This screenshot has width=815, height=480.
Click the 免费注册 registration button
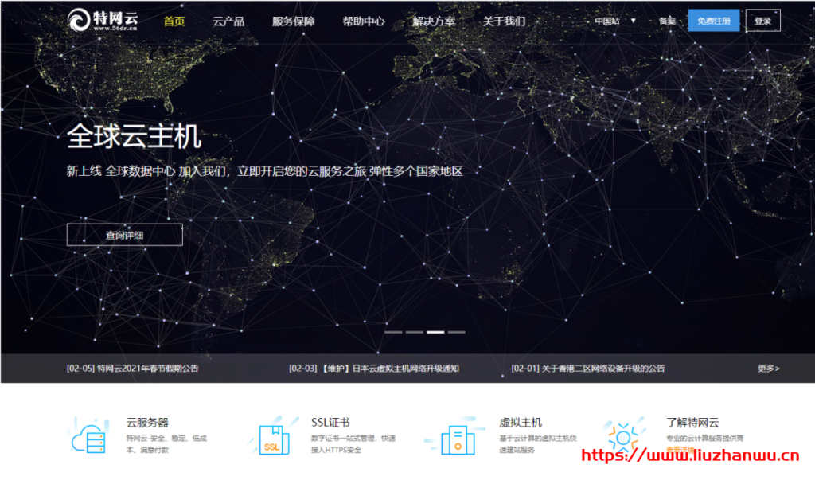pos(714,20)
